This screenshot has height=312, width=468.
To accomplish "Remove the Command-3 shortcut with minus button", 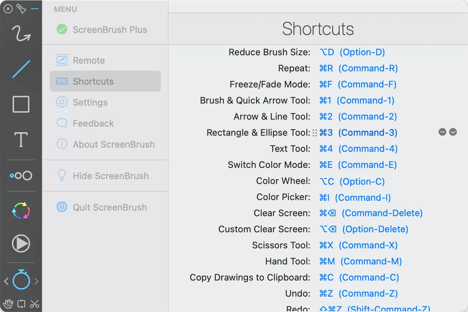I will point(442,132).
